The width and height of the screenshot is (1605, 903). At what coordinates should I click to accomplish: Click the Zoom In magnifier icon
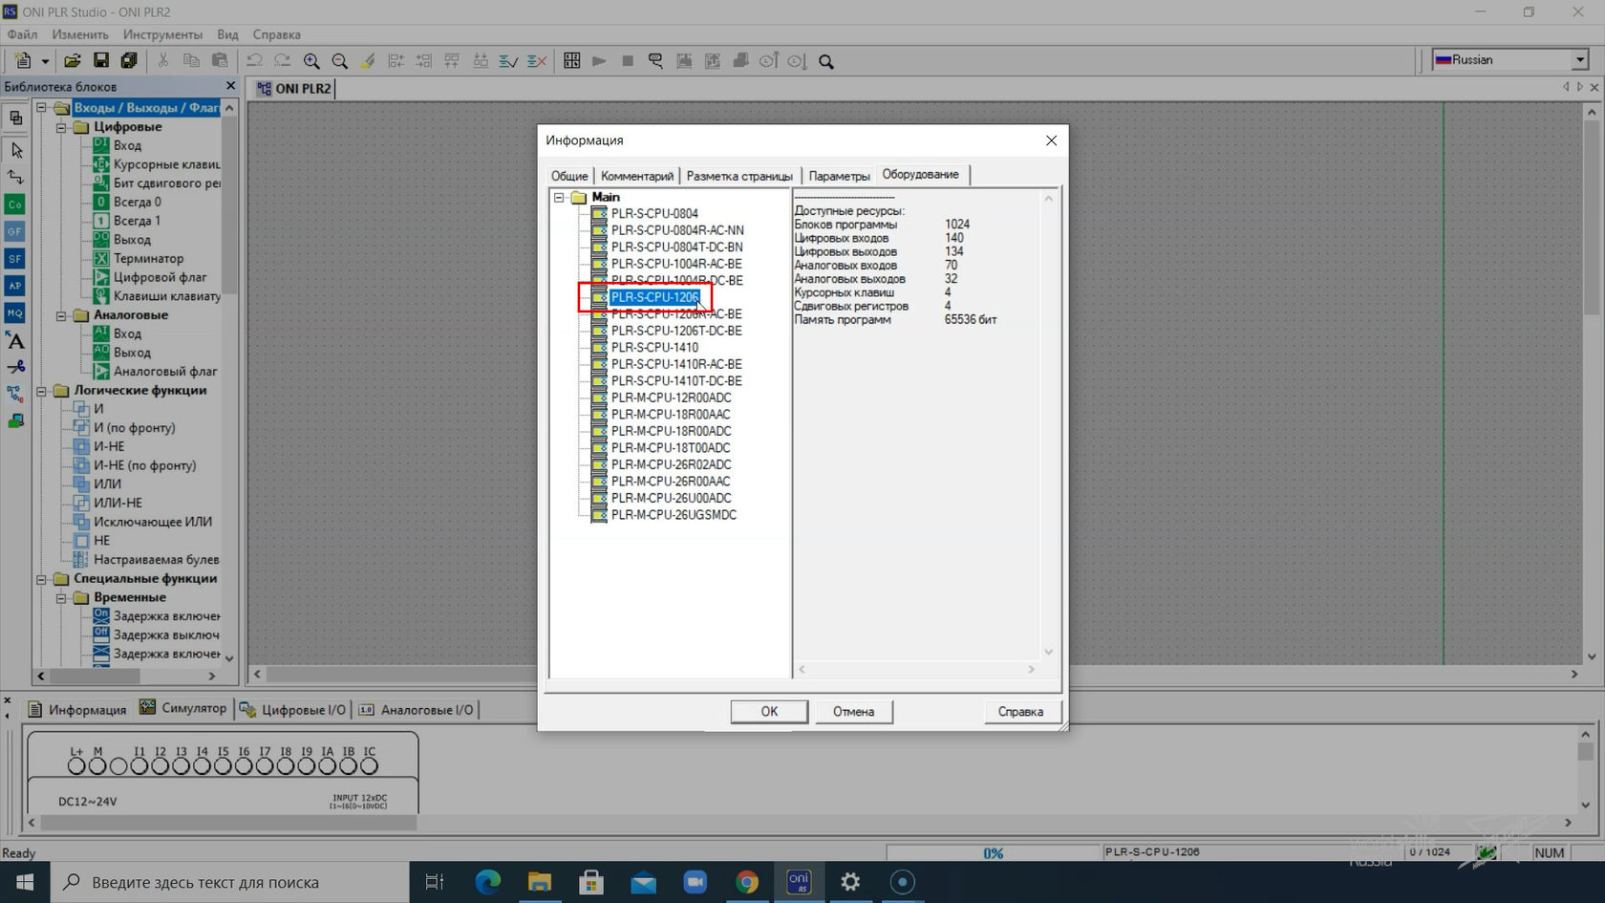coord(311,61)
